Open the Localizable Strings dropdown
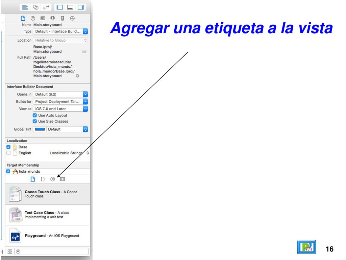This screenshot has width=346, height=260. (69, 153)
